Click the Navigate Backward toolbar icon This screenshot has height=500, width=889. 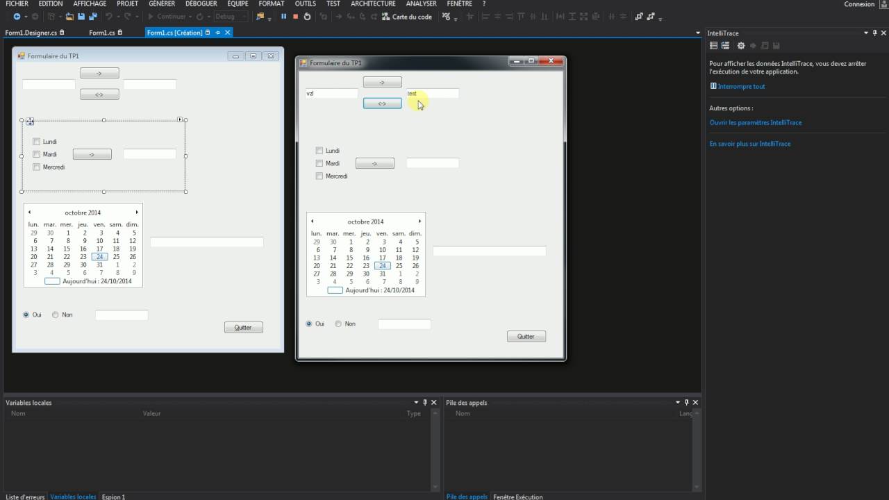[17, 17]
